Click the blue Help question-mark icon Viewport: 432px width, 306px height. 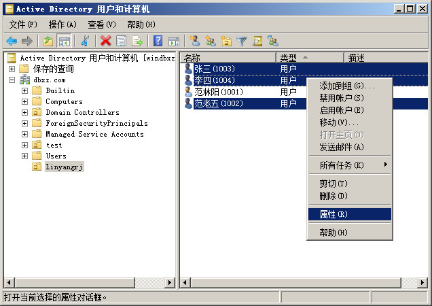tap(158, 41)
